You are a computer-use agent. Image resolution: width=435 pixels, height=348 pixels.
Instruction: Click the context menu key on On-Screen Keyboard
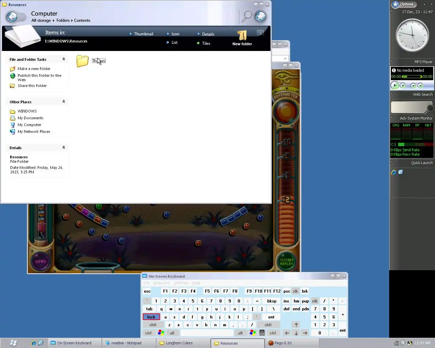tap(262, 333)
